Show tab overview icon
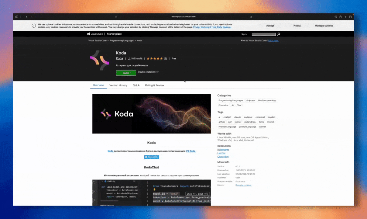Image resolution: width=367 pixels, height=219 pixels. (x=350, y=17)
